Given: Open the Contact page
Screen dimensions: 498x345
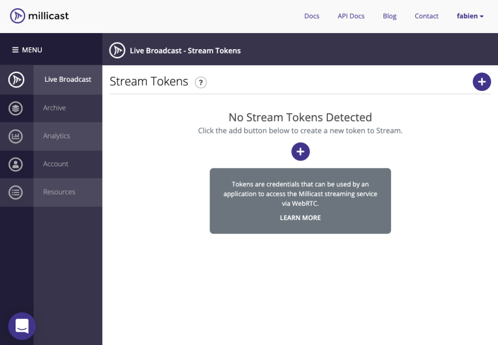Looking at the screenshot, I should click(x=426, y=16).
